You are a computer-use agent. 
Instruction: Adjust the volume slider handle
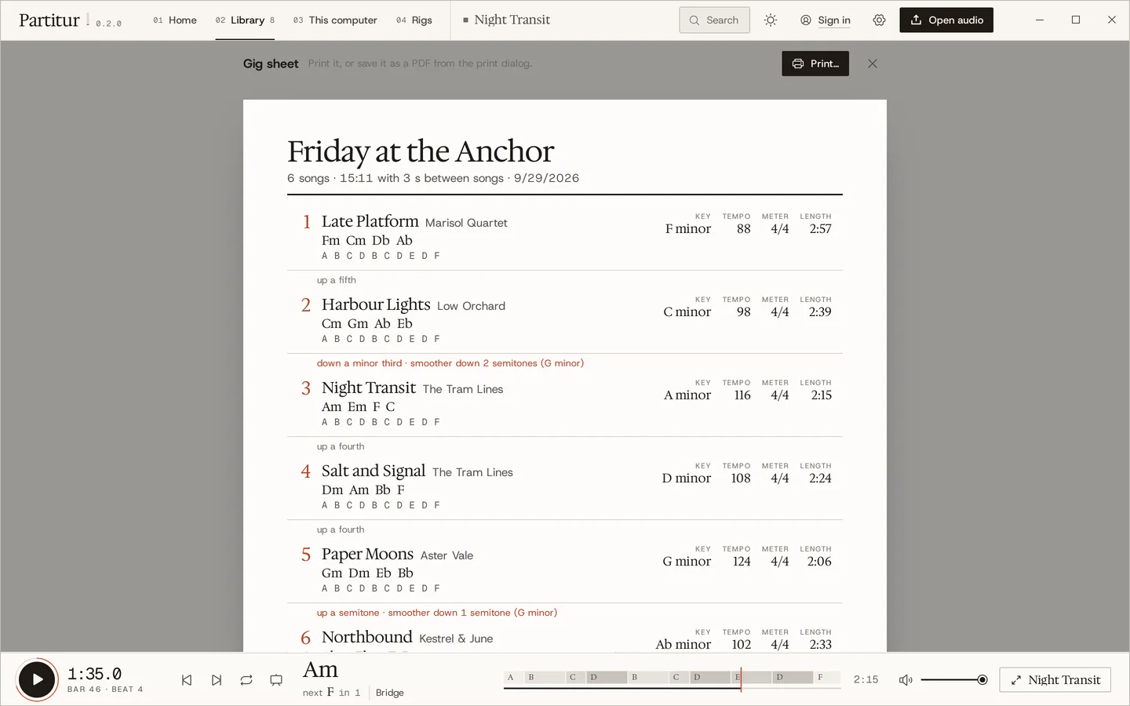[982, 680]
